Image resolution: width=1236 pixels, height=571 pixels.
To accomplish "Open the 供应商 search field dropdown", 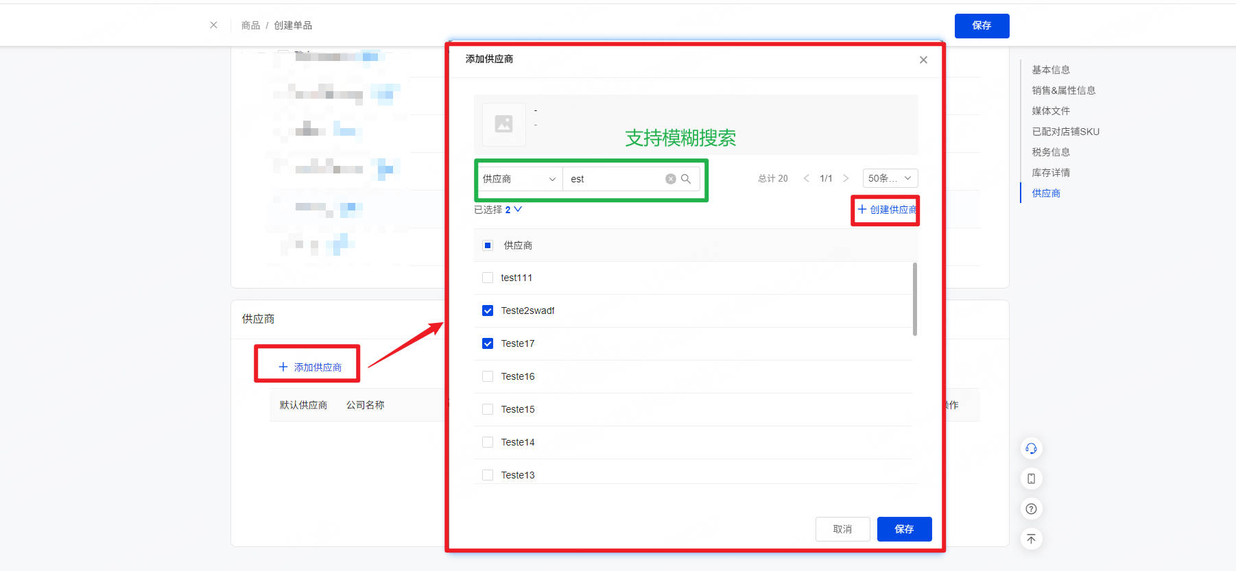I will click(519, 179).
